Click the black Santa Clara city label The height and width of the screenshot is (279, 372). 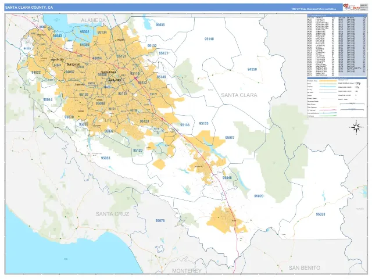[109, 72]
